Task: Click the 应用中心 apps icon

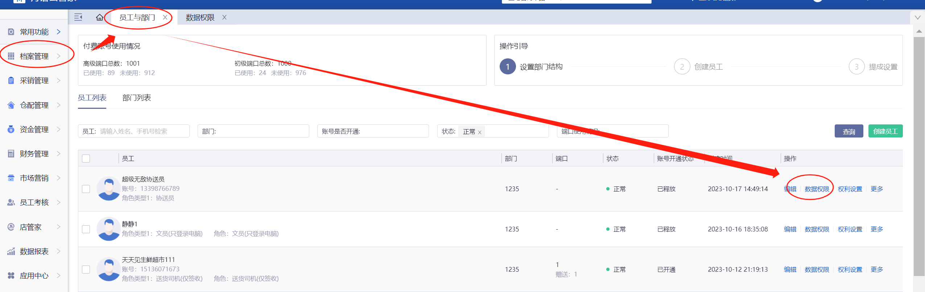Action: (x=11, y=276)
